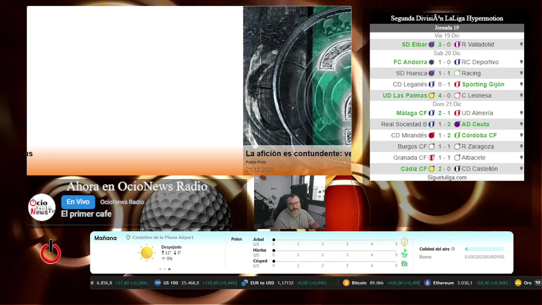Click the article date 21.12.2025
The height and width of the screenshot is (305, 542).
click(260, 170)
